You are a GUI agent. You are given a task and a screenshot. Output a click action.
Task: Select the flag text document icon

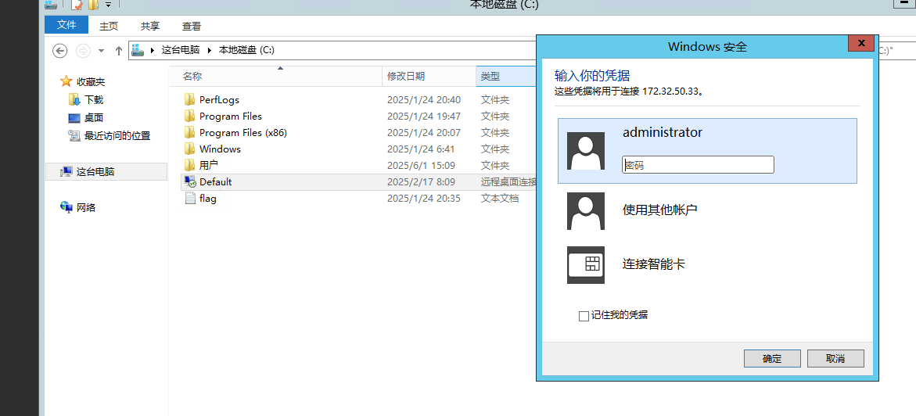189,199
